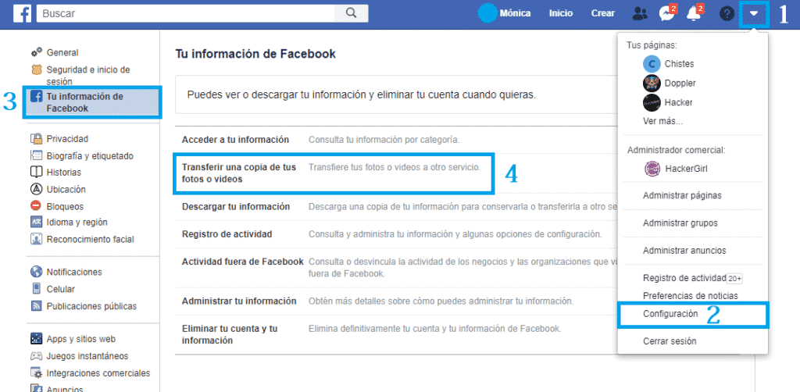Image resolution: width=800 pixels, height=392 pixels.
Task: Click the Publicaciones públicas feed icon
Action: pyautogui.click(x=36, y=306)
